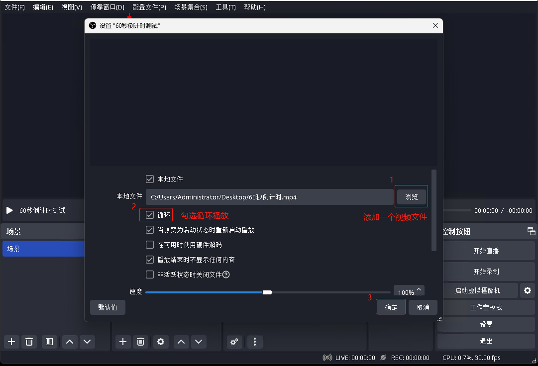This screenshot has height=366, width=538.
Task: Add a new scene with the plus icon in the 场景 panel
Action: pos(11,342)
